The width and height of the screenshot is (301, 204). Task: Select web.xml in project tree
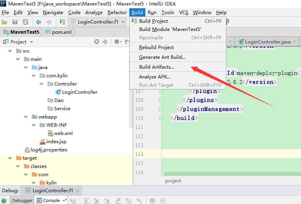click(x=60, y=133)
